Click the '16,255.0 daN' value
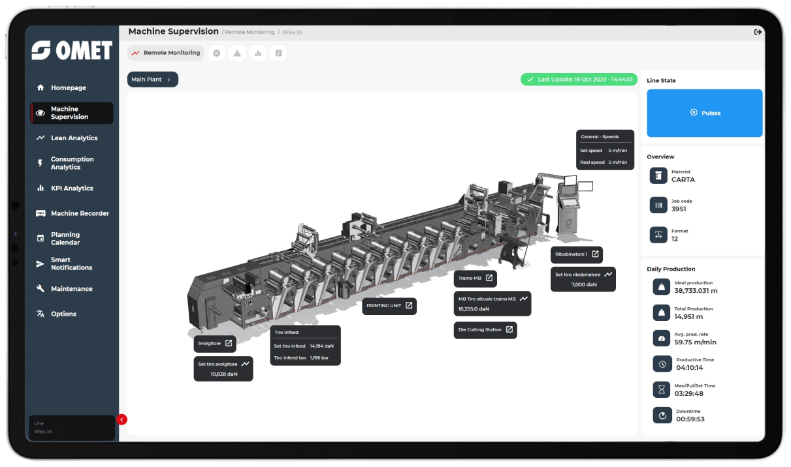Viewport: 791px width, 467px height. click(x=474, y=309)
